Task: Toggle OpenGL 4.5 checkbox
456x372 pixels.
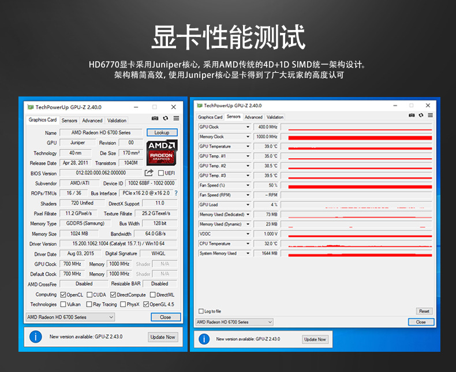Action: [146, 304]
